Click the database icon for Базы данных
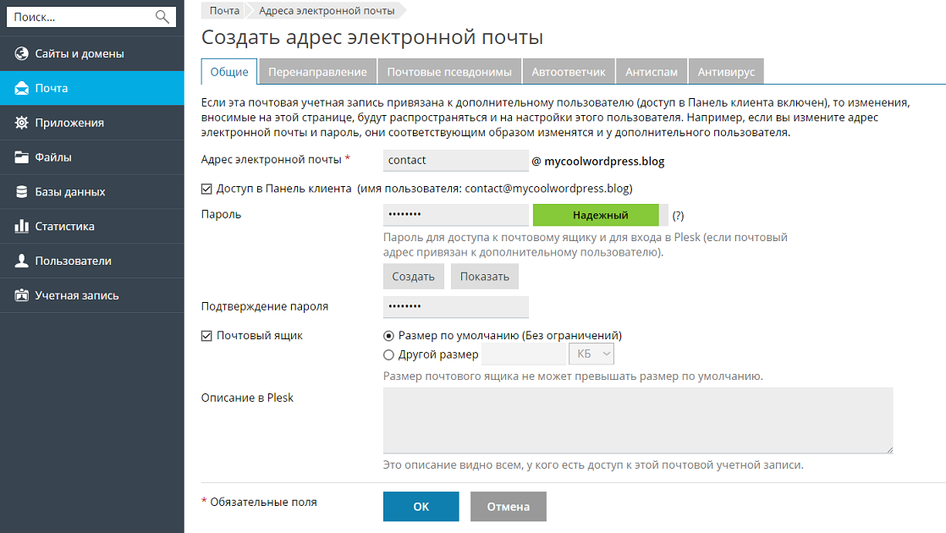Screen dimensions: 946x533 click(x=22, y=192)
